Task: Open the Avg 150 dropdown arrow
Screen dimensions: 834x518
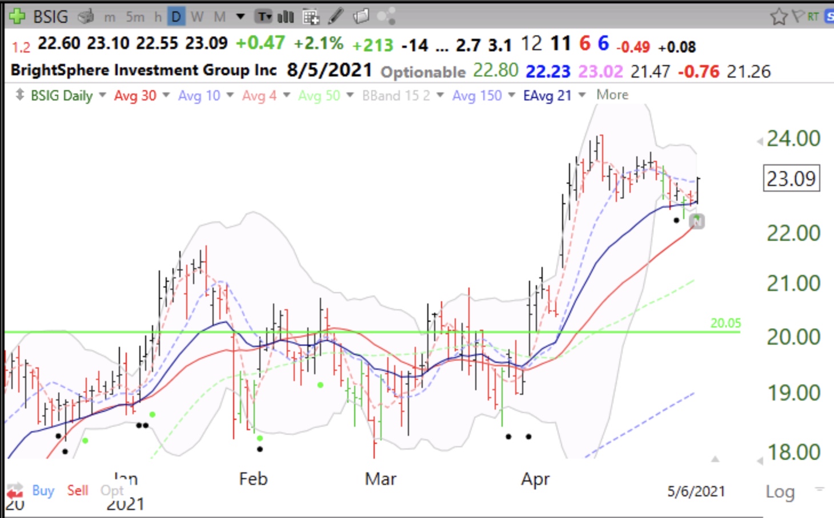Action: [x=512, y=95]
